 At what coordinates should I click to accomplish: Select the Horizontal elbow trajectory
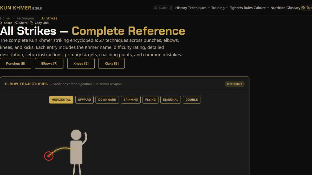61,100
